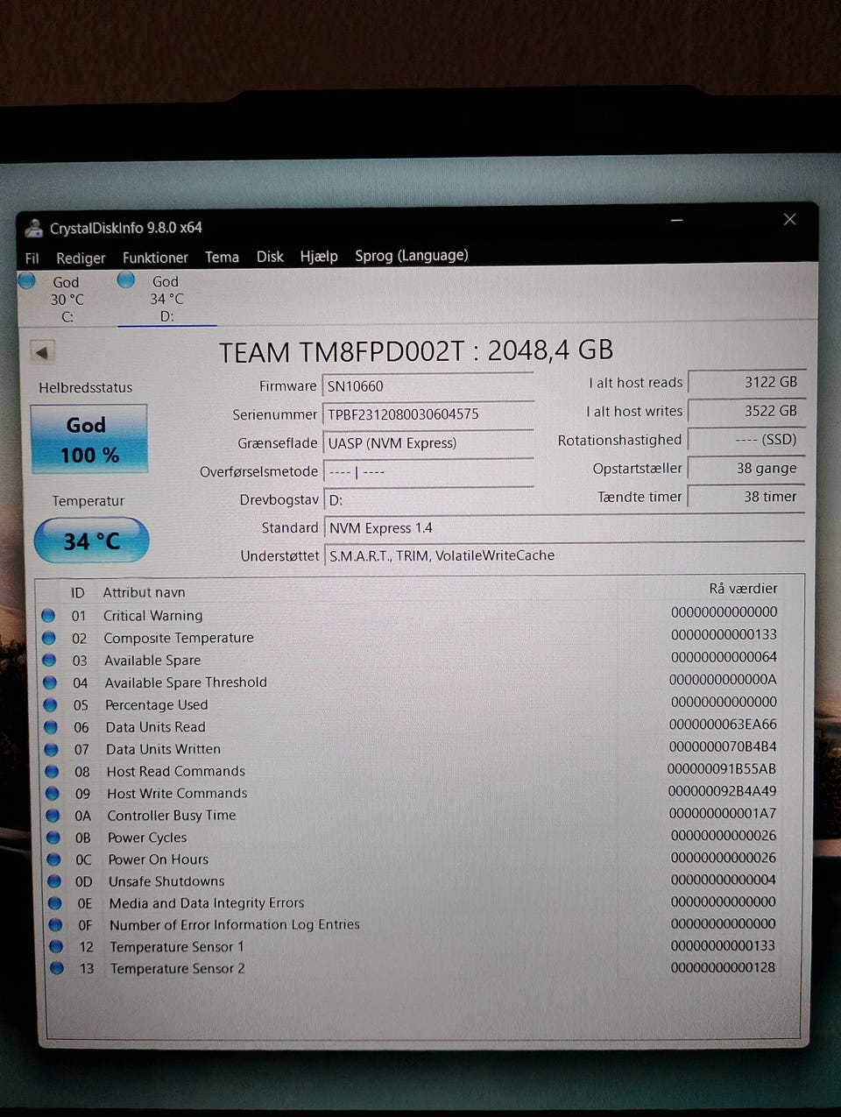Click the 34 °C temperature button
Viewport: 841px width, 1117px height.
[x=91, y=541]
